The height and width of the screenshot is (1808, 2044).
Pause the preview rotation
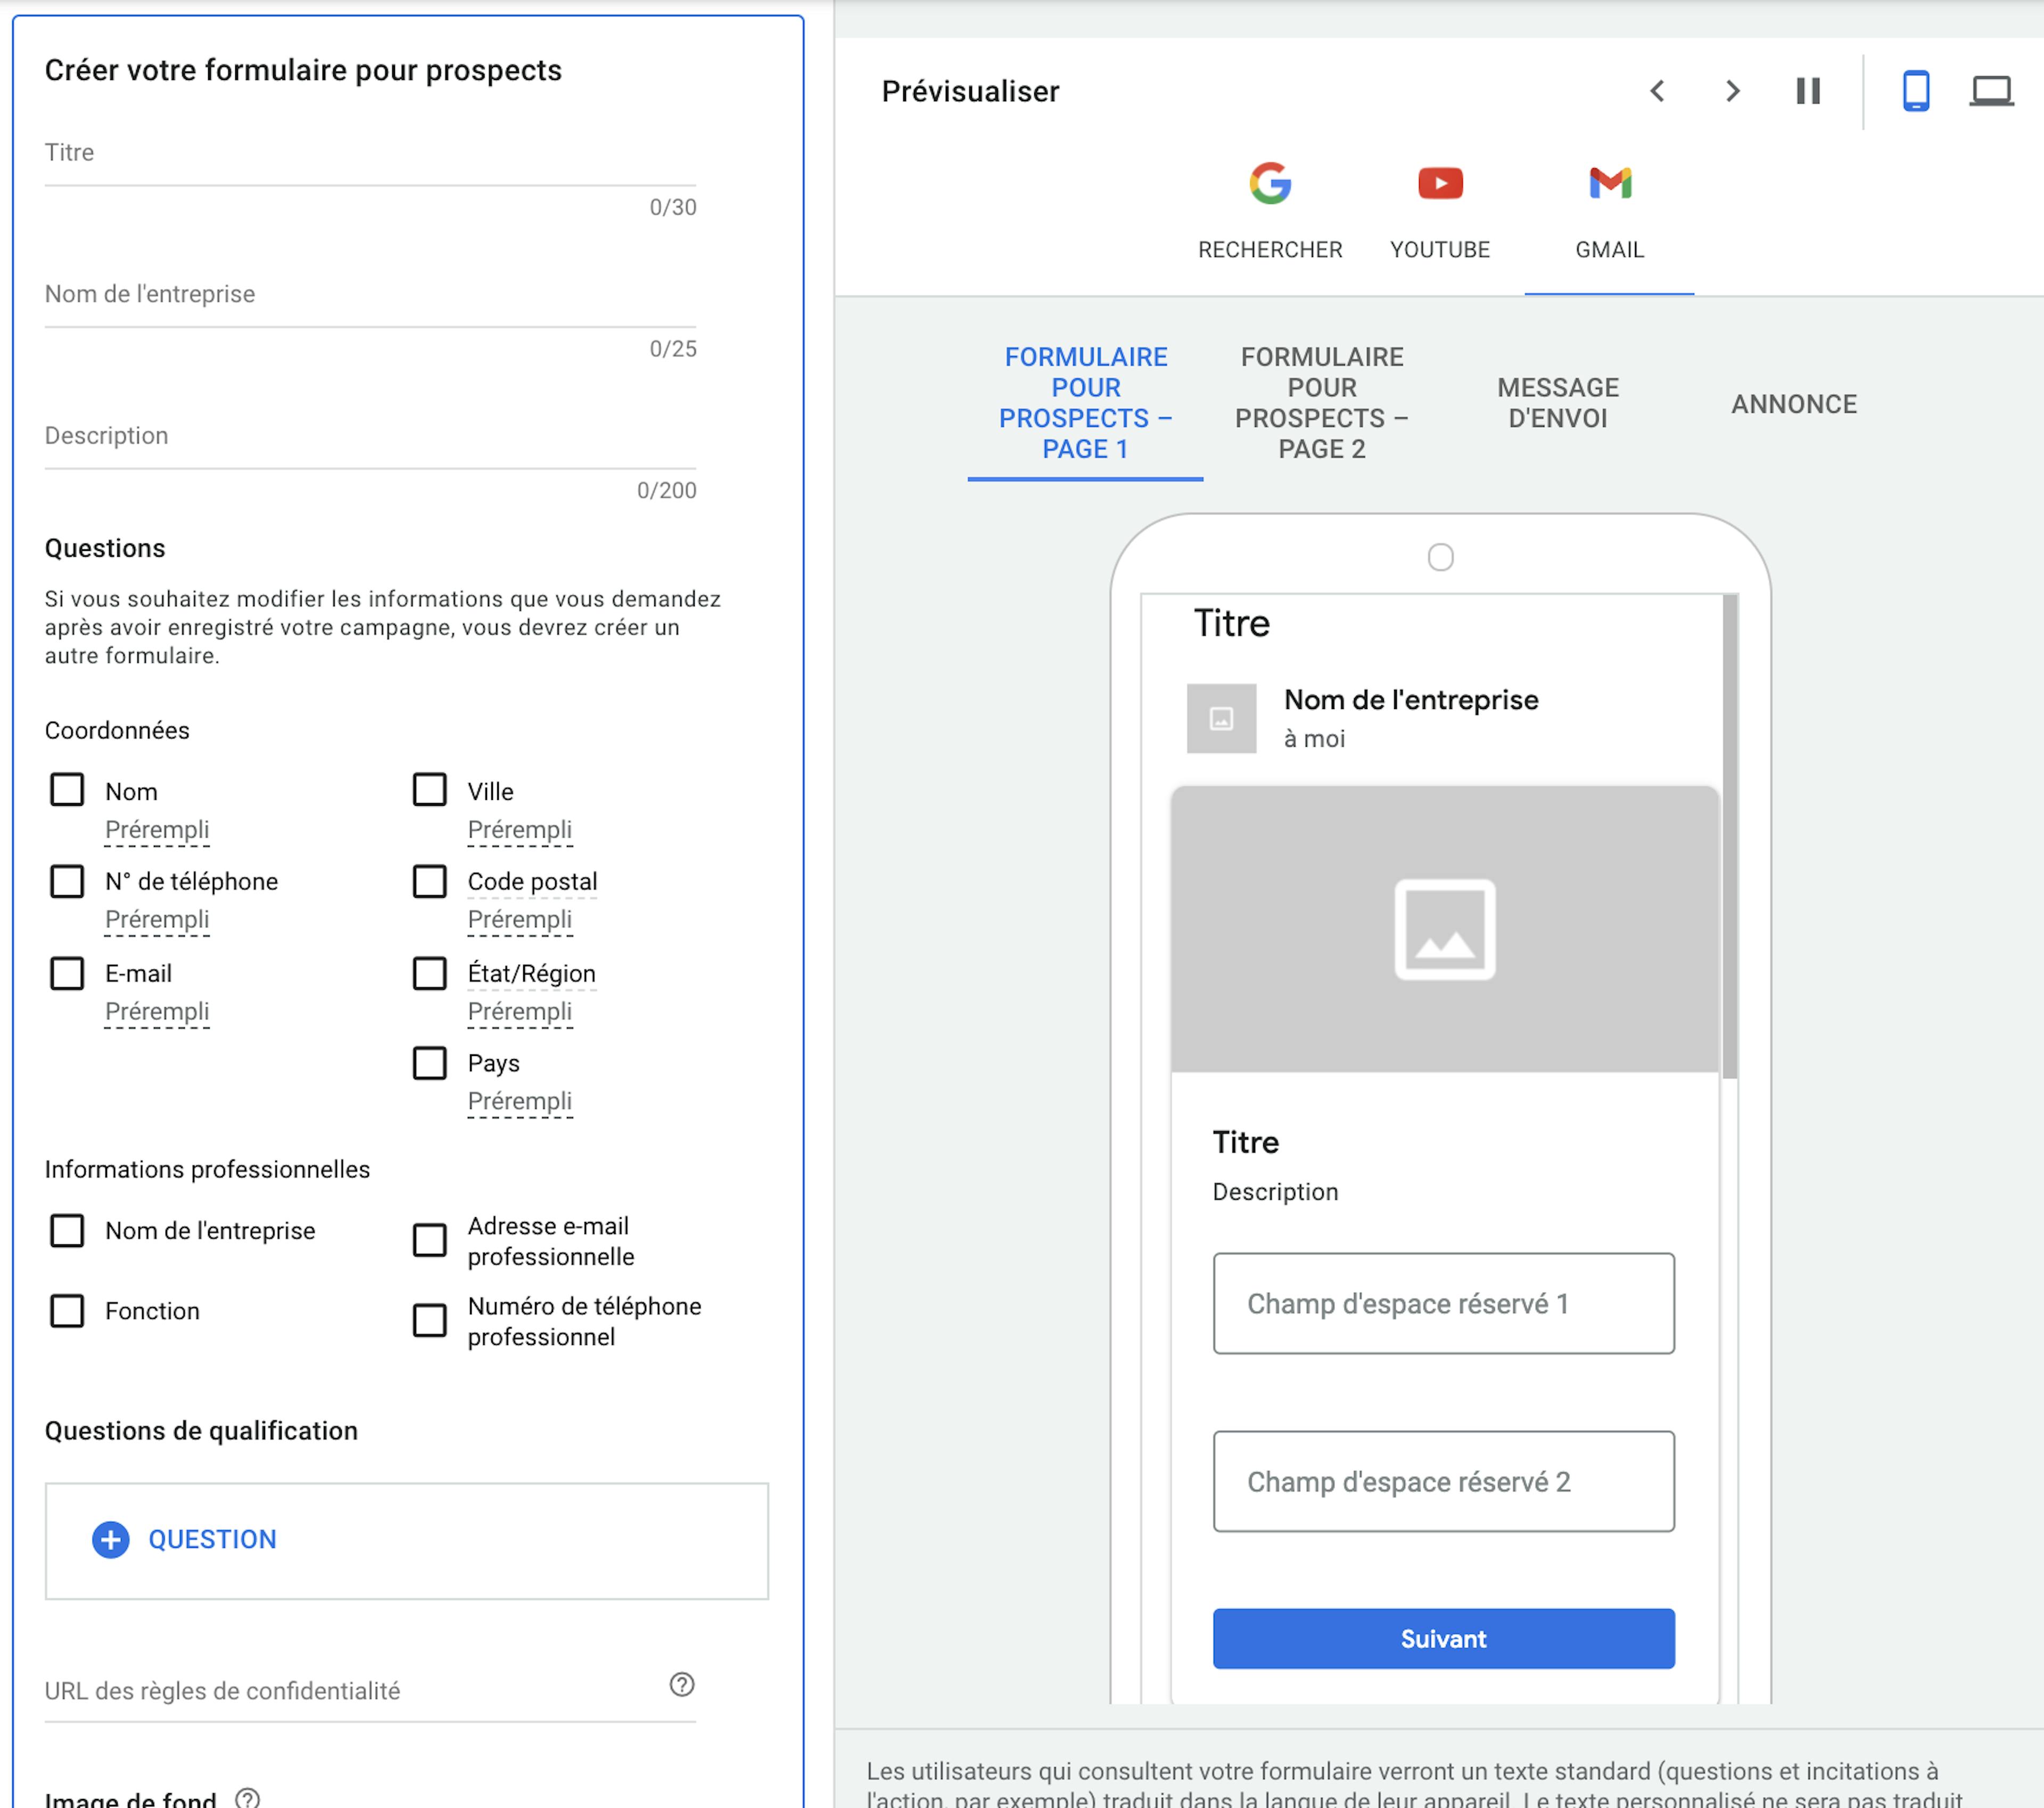tap(1808, 91)
